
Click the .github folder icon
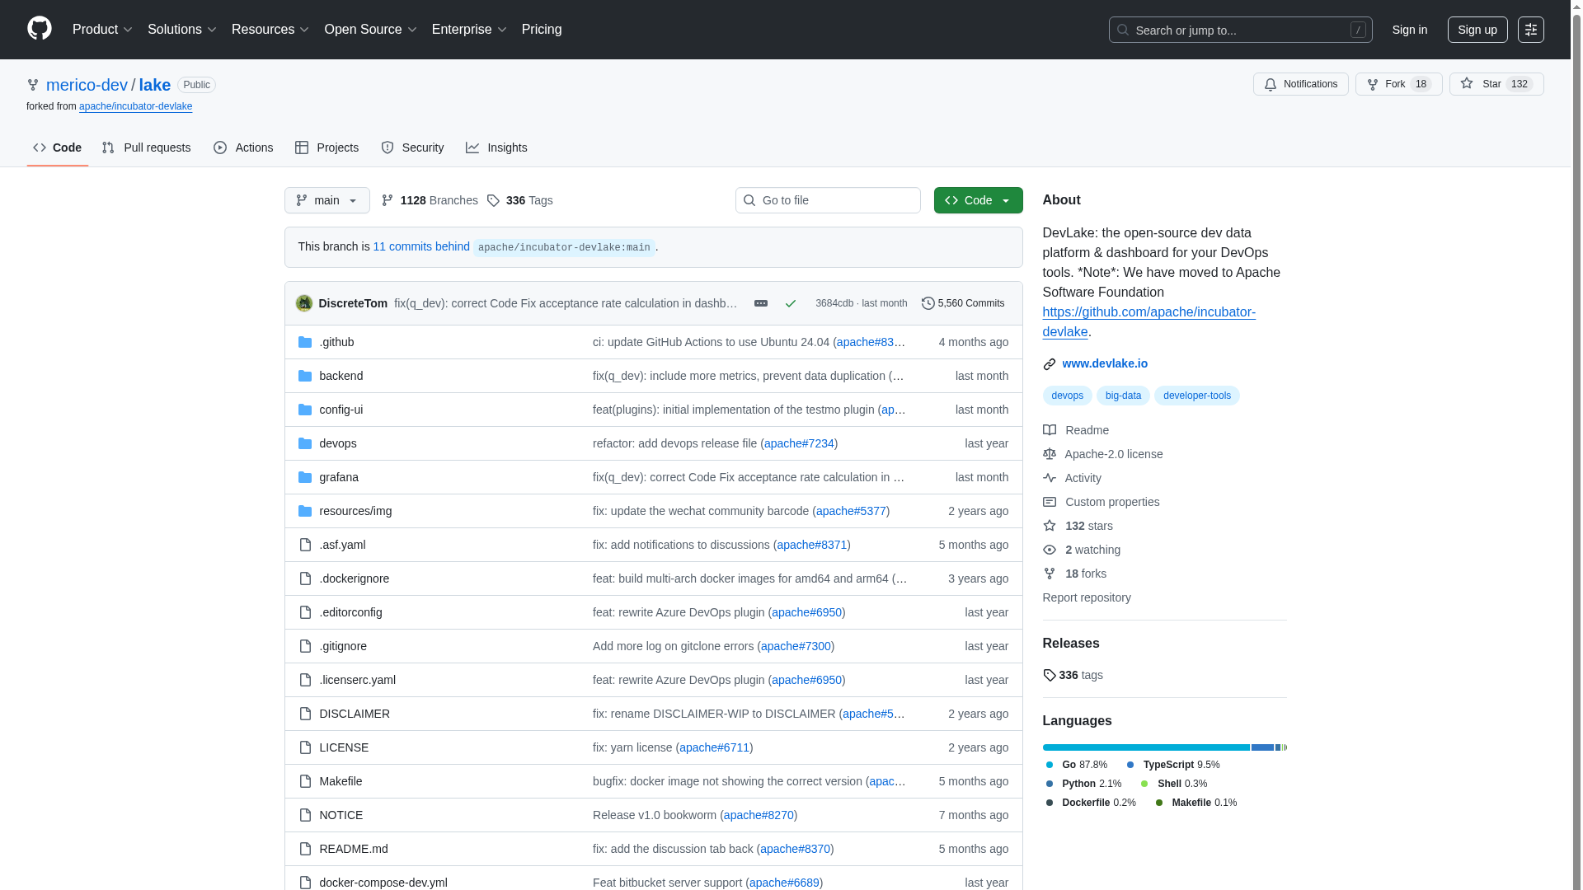305,342
